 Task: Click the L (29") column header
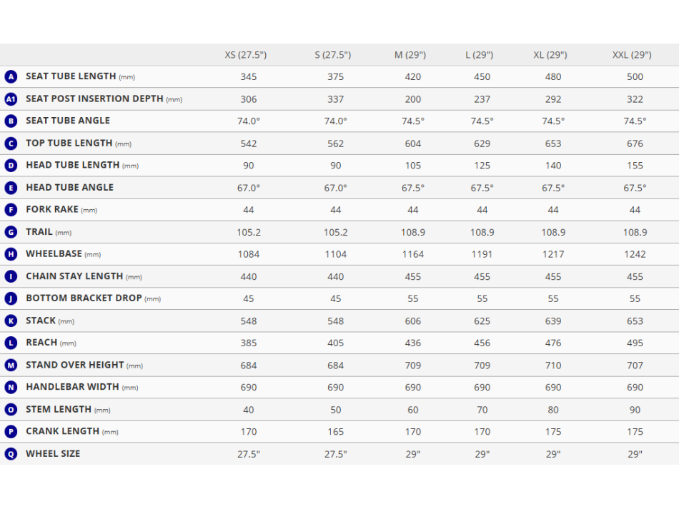click(x=480, y=55)
